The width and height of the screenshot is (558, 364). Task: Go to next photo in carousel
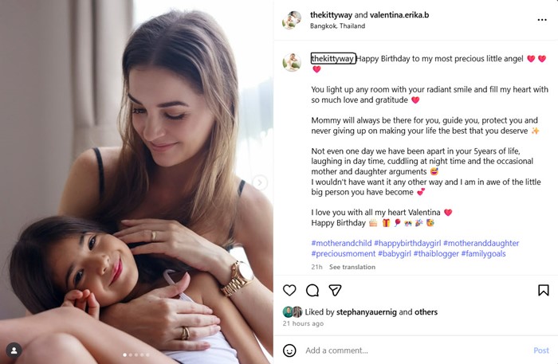260,182
